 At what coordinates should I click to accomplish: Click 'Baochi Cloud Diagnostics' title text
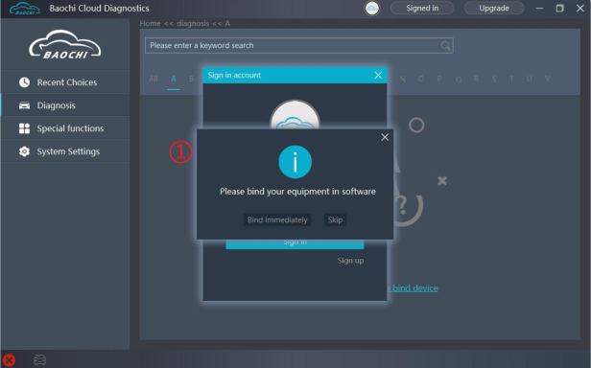pos(99,9)
